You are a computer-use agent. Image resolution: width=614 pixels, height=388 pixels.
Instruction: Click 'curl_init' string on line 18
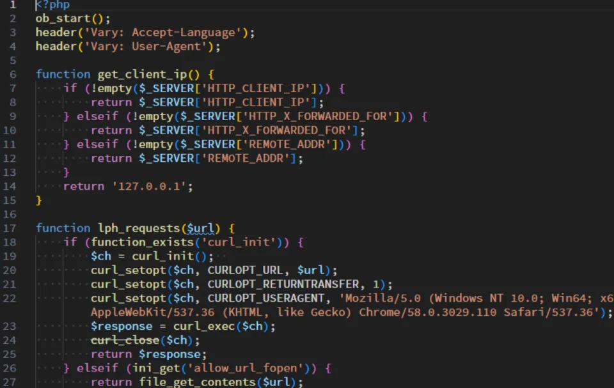(x=239, y=242)
